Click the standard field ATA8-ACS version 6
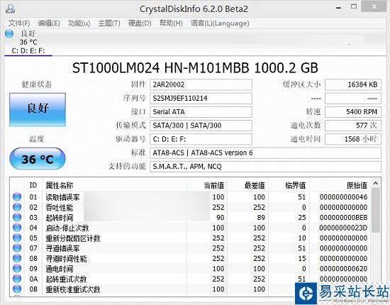390x305 pixels. pos(265,152)
